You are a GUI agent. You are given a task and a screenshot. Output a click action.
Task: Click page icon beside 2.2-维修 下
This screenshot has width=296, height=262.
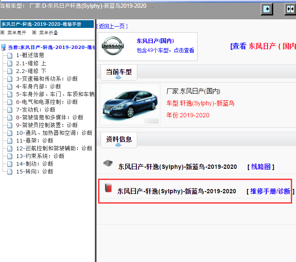click(x=10, y=71)
